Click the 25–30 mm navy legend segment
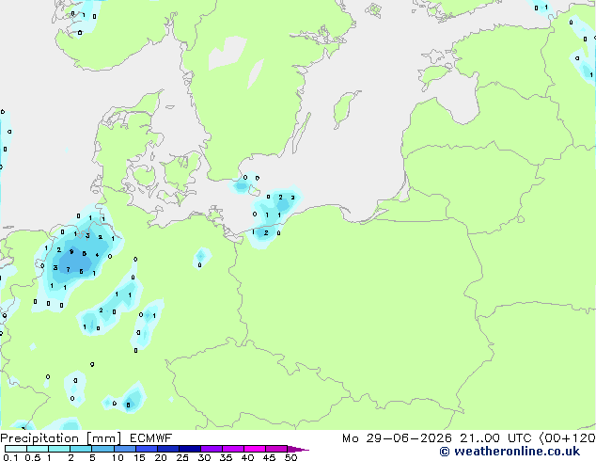Image resolution: width=596 pixels, height=461 pixels. click(x=190, y=449)
